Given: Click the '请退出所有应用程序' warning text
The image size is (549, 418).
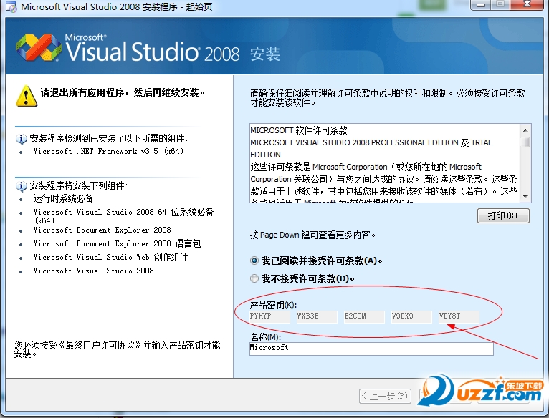Looking at the screenshot, I should [x=123, y=93].
